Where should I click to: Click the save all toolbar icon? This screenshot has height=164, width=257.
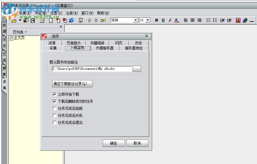pos(26,20)
